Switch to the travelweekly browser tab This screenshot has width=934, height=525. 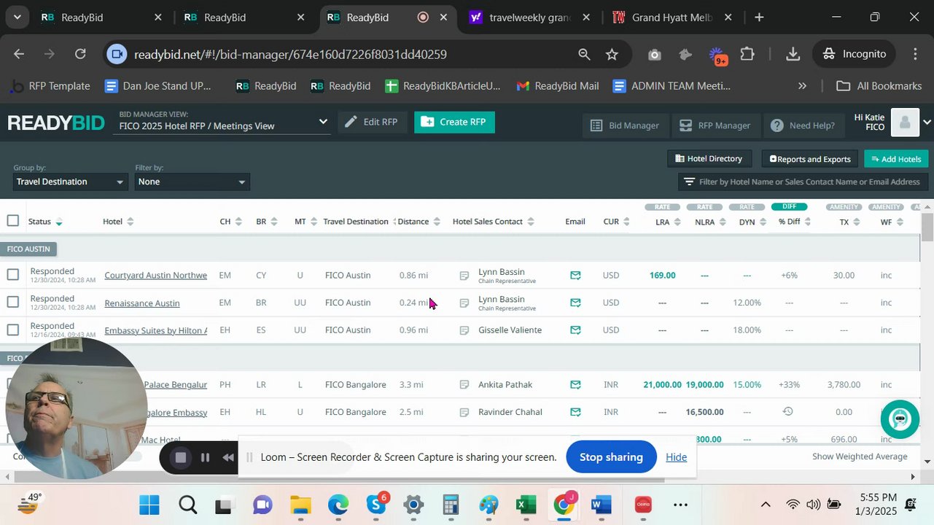click(529, 17)
